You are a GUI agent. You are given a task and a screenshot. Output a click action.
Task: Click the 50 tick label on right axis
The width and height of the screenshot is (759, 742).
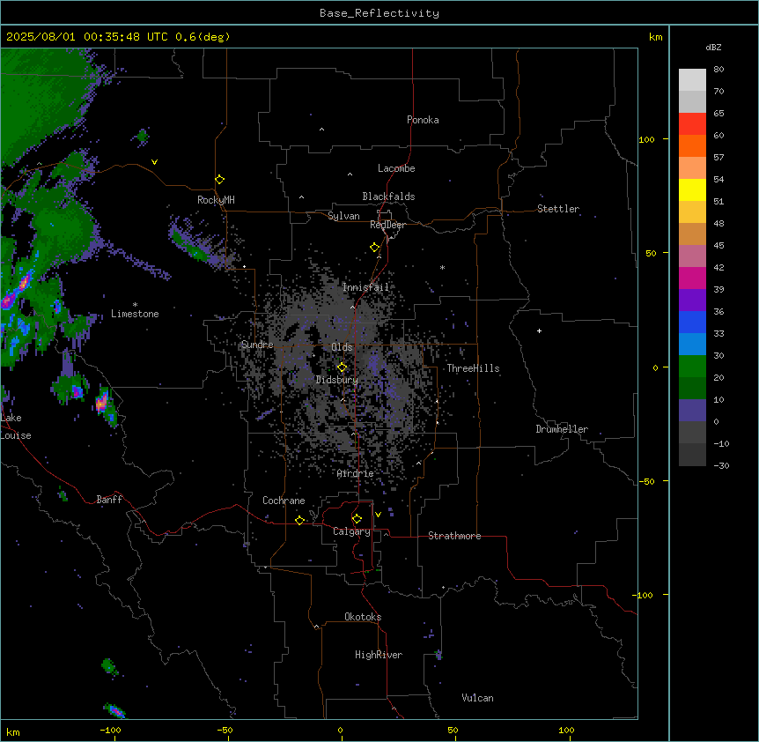point(651,253)
